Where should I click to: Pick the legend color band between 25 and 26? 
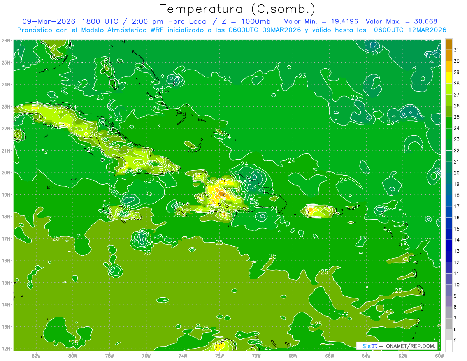449,111
